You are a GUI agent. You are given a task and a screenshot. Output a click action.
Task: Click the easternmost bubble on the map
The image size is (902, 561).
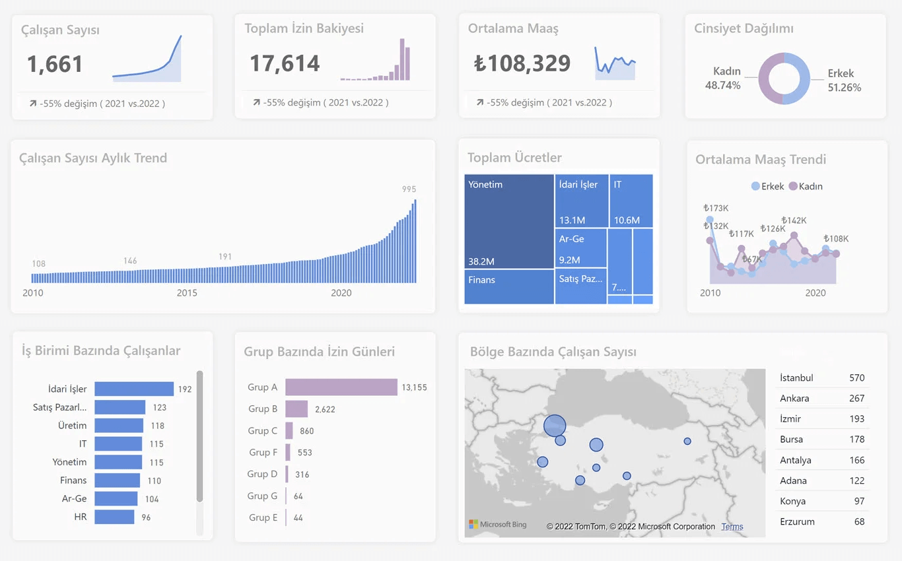coord(687,441)
